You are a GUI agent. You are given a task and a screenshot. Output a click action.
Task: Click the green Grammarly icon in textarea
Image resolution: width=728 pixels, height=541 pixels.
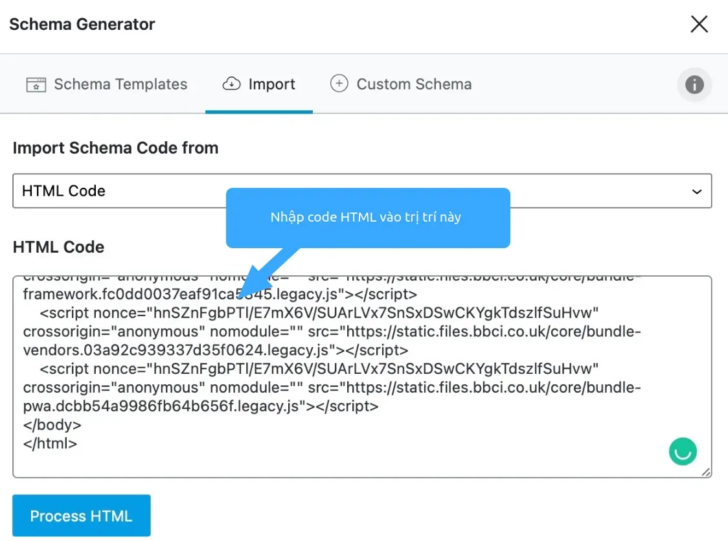click(683, 452)
